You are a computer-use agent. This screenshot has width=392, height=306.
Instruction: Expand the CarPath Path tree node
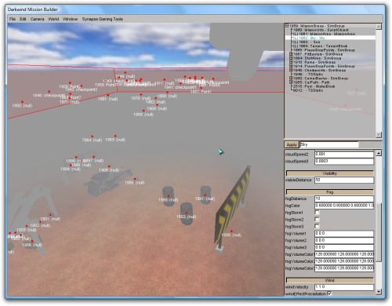pyautogui.click(x=291, y=82)
